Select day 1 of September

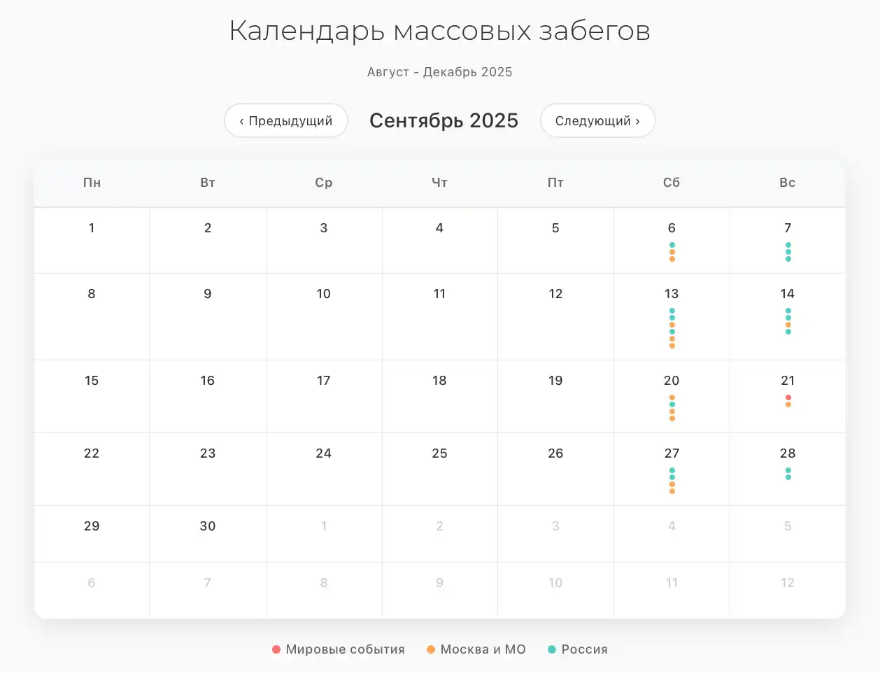click(92, 241)
